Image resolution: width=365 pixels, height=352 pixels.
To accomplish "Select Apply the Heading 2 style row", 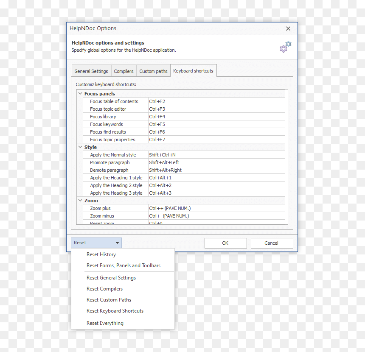I will [x=184, y=185].
